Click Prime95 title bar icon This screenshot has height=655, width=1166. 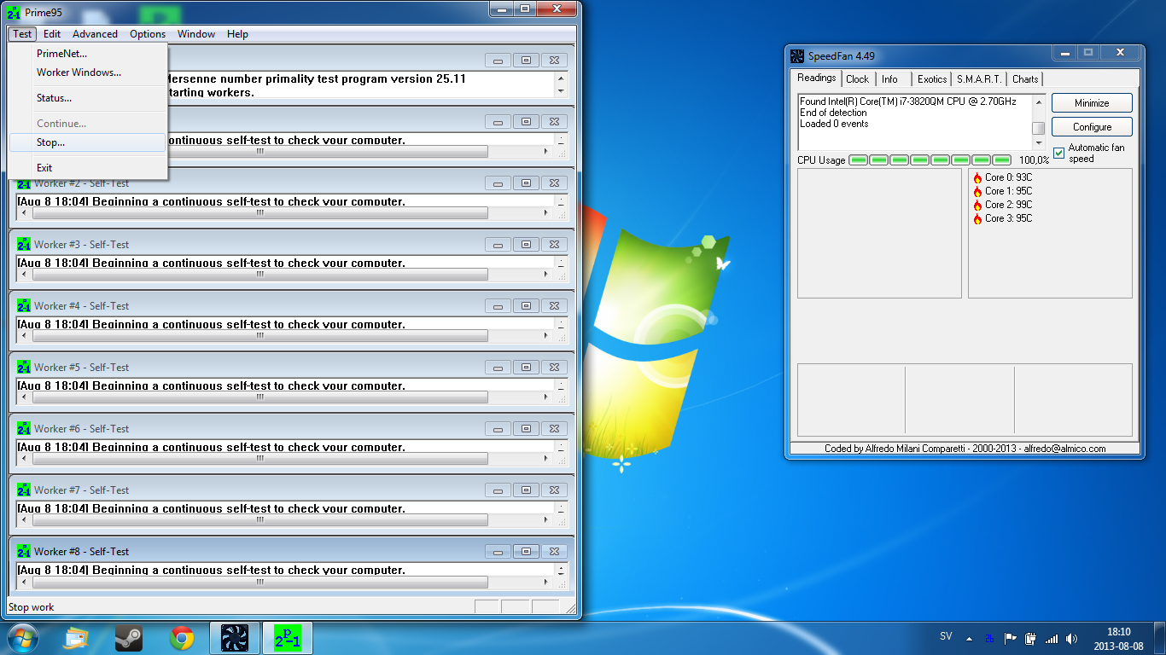coord(14,13)
